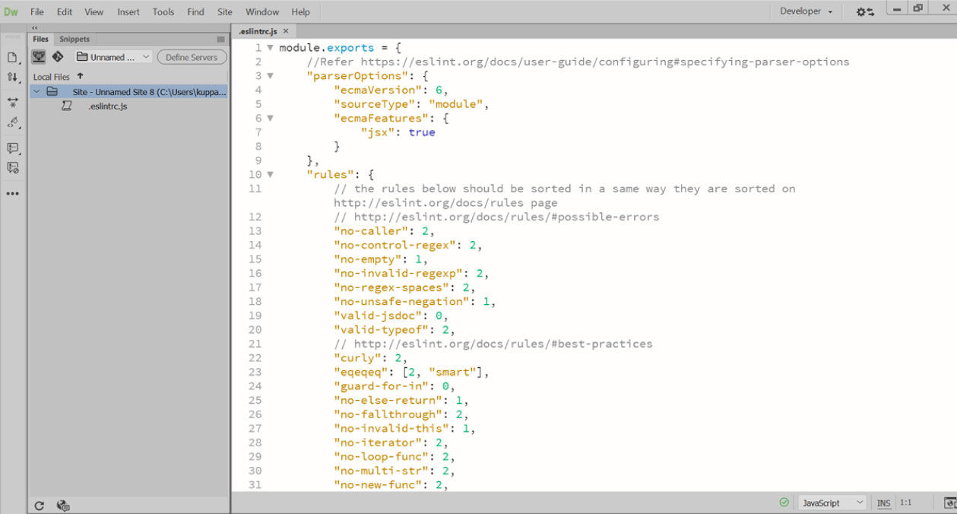Open the JavaScript syntax mode dropdown
This screenshot has width=957, height=514.
click(x=831, y=503)
